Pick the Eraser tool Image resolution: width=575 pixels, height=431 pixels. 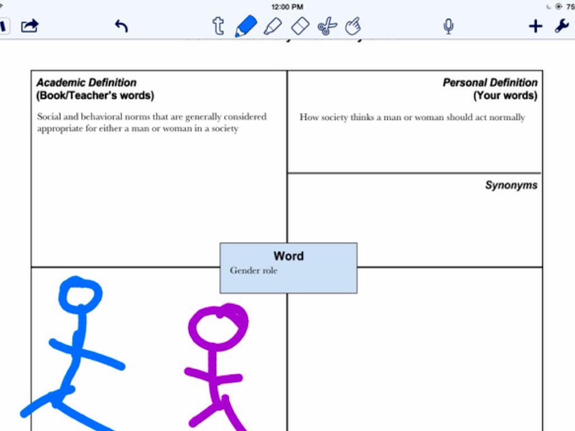click(300, 26)
